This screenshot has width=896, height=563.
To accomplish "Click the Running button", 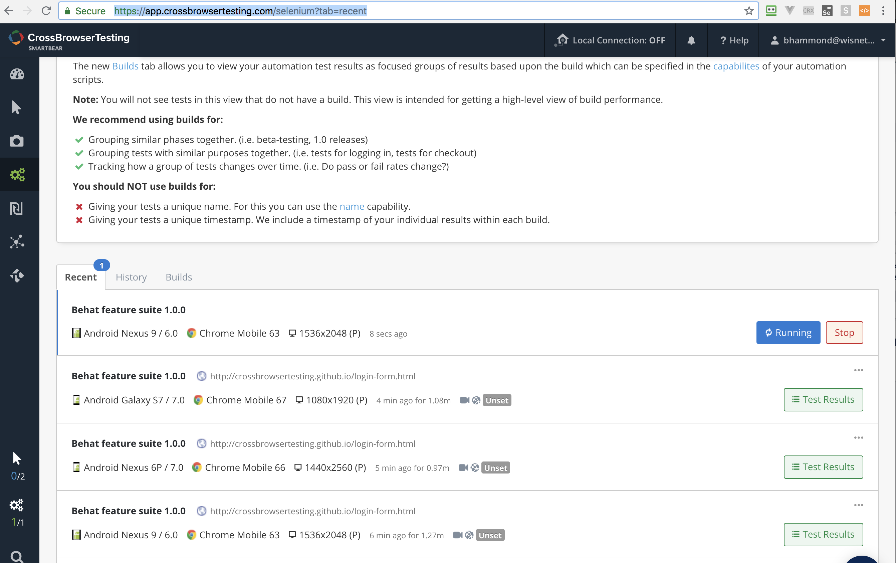I will 788,332.
